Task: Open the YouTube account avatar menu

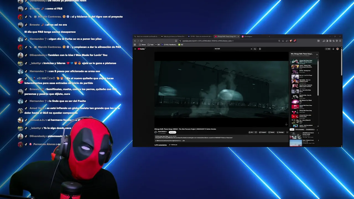Action: 337,49
